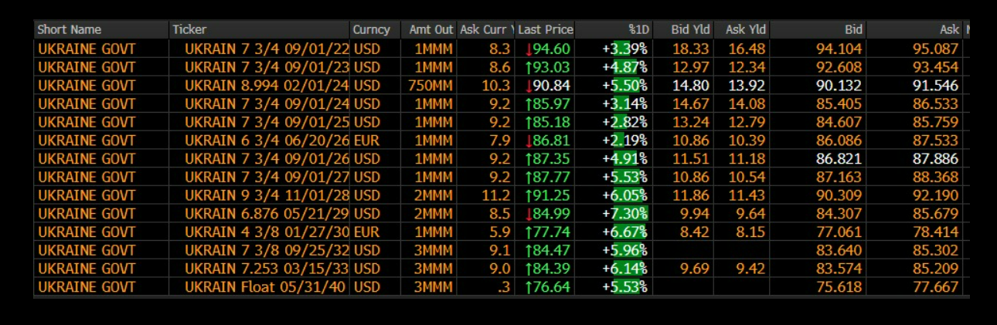
Task: Click the green up arrow beside 93.03
Action: (527, 67)
